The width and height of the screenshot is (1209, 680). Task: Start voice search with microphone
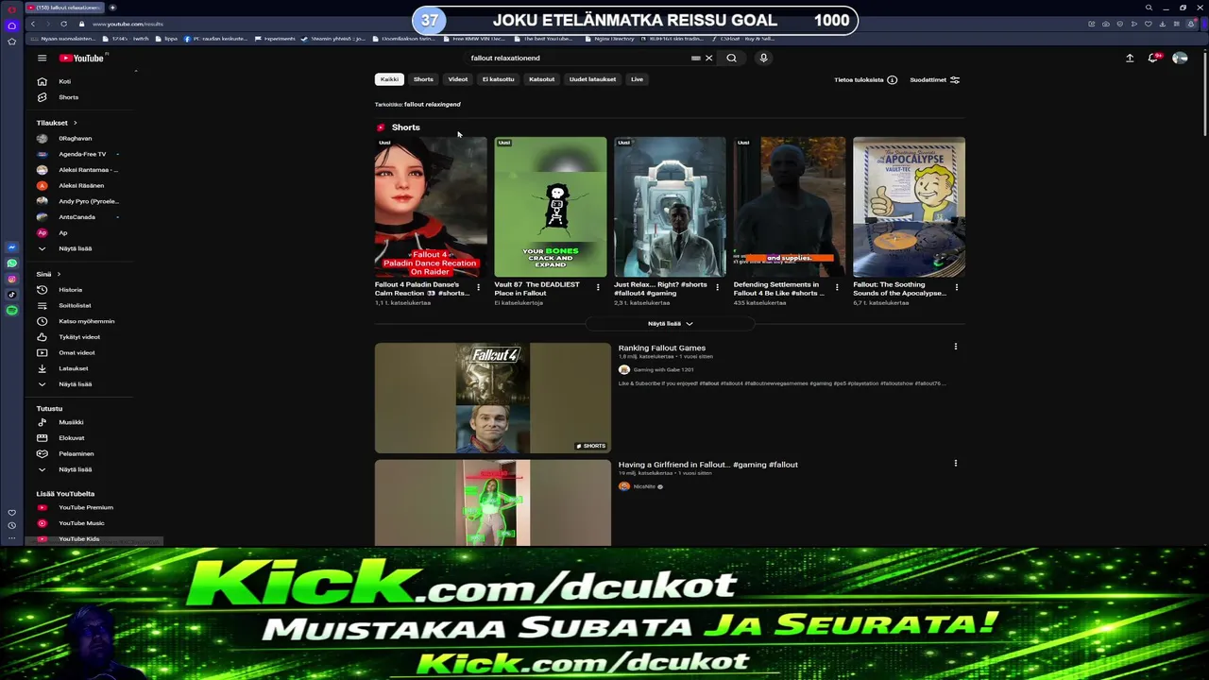[763, 58]
